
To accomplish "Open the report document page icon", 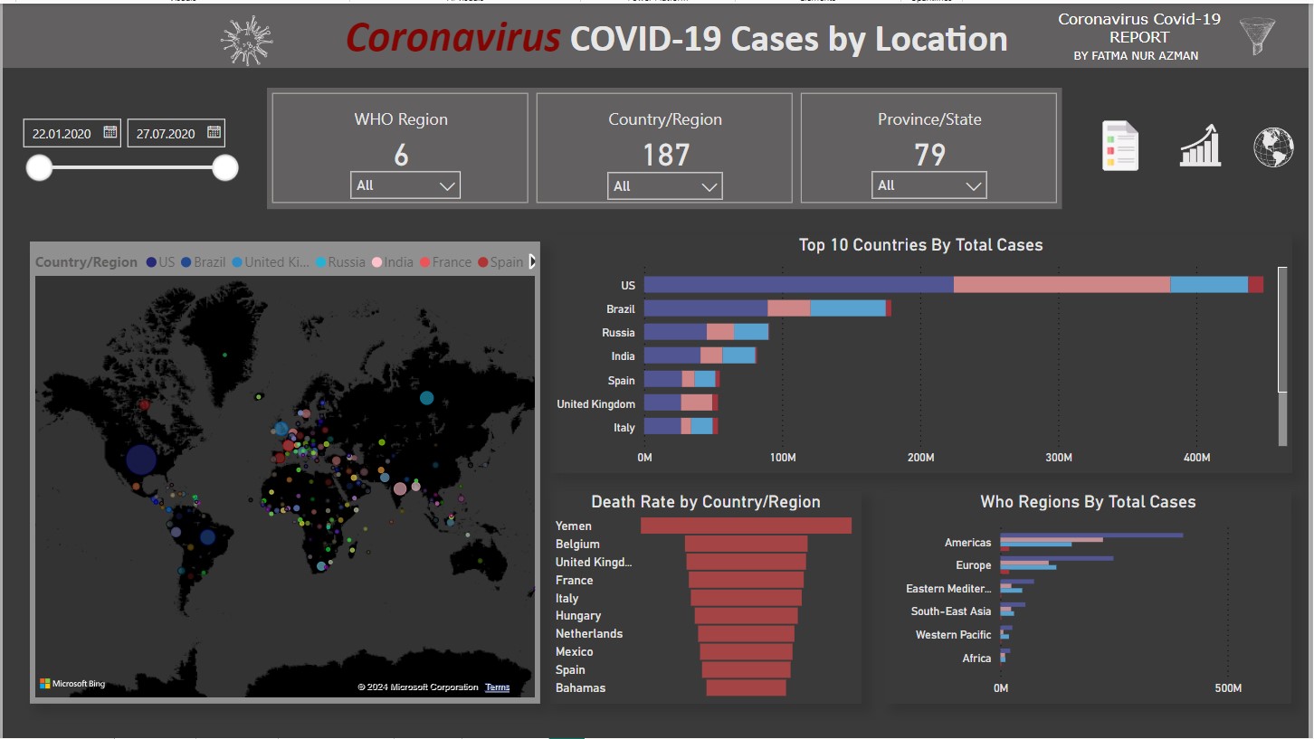I will coord(1120,146).
